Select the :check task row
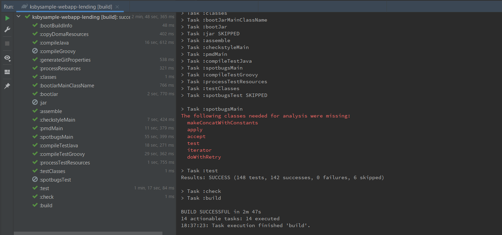502x235 pixels. (95, 197)
